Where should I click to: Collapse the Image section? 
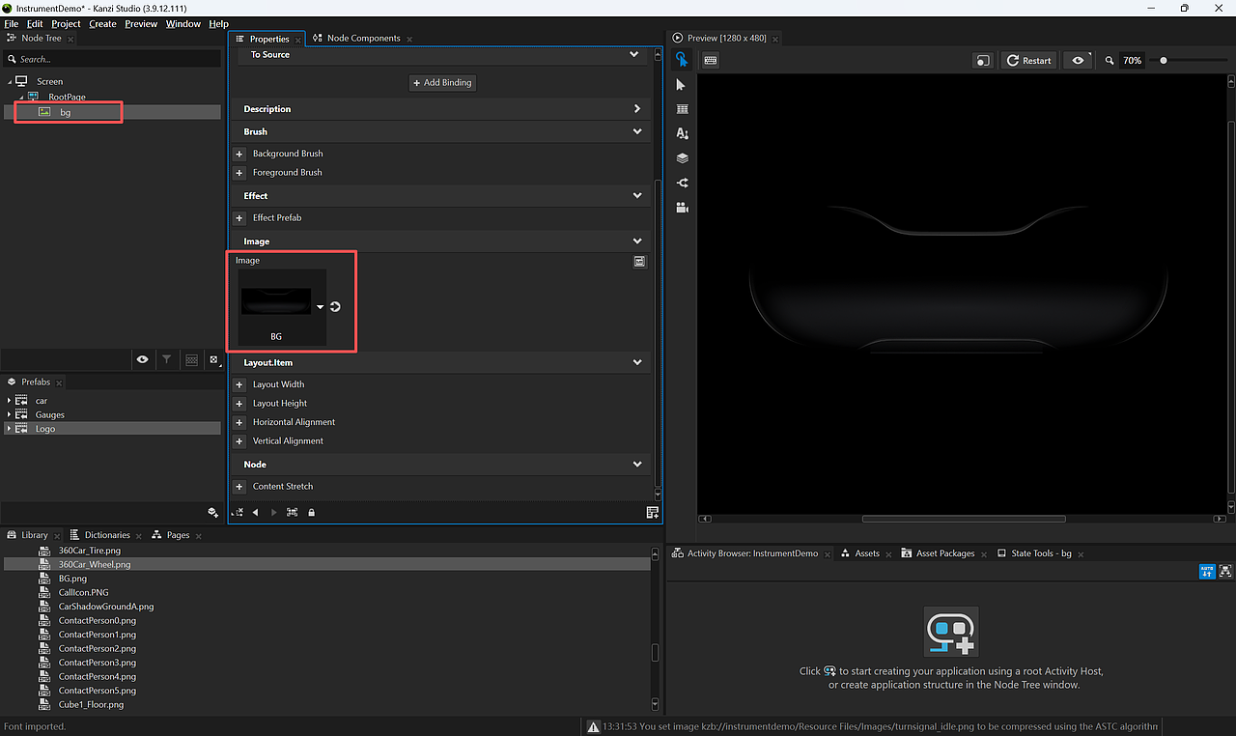tap(637, 241)
